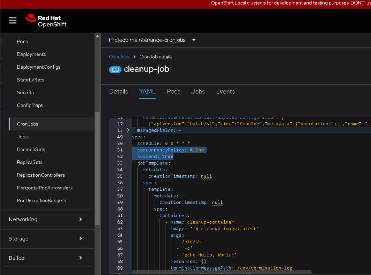The image size is (371, 275).
Task: Click 'name: cleanup-container' line
Action: coord(202,222)
